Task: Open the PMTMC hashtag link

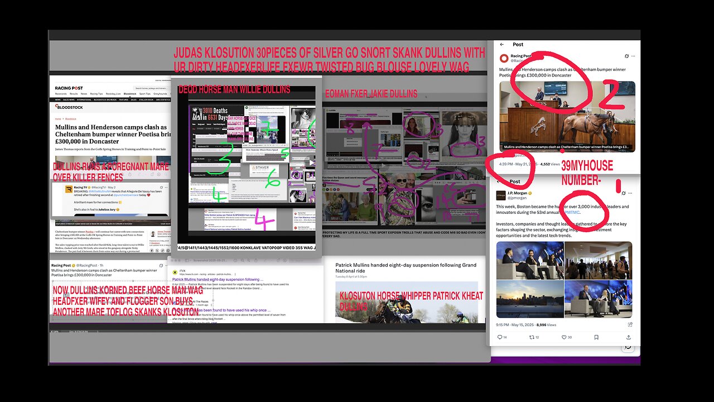Action: (572, 212)
